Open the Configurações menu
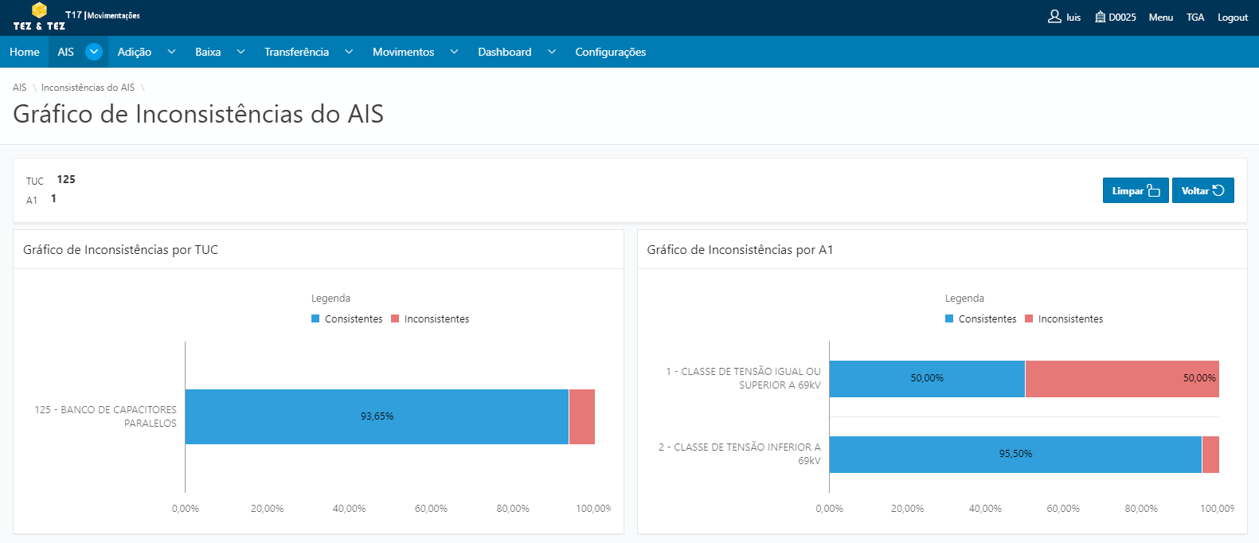1259x543 pixels. pyautogui.click(x=610, y=52)
